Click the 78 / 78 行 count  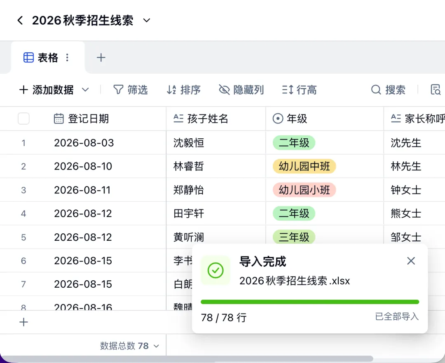[x=224, y=318]
